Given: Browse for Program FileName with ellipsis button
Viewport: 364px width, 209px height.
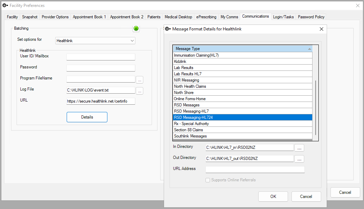Looking at the screenshot, I should pos(140,80).
